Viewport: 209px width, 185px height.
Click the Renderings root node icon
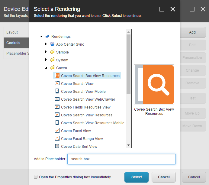click(x=47, y=36)
